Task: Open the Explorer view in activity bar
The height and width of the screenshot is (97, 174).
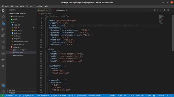Action: tap(3, 11)
